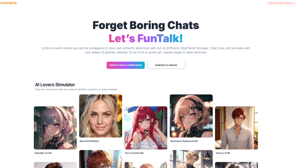Click the Charlotte | AI Girl label
Viewport: 298px width, 168px height.
(x=43, y=153)
